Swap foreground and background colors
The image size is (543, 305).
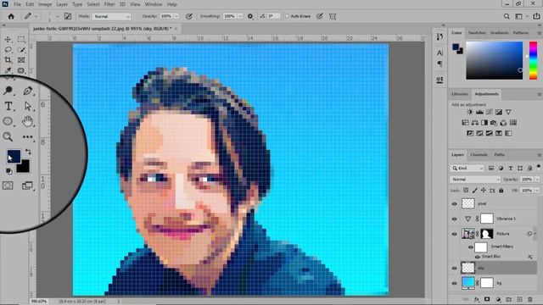28,152
